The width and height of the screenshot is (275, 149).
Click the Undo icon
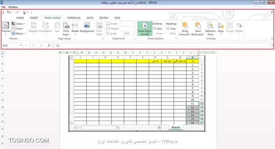click(x=9, y=12)
